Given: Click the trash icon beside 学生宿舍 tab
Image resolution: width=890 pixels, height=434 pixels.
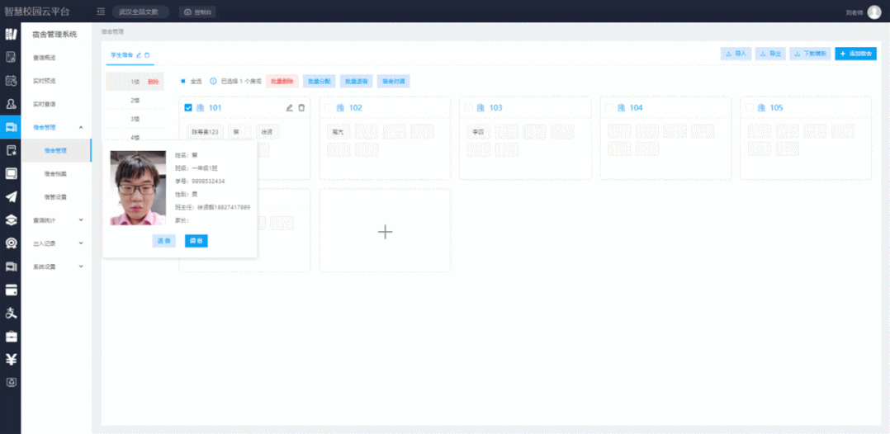Looking at the screenshot, I should (x=147, y=55).
